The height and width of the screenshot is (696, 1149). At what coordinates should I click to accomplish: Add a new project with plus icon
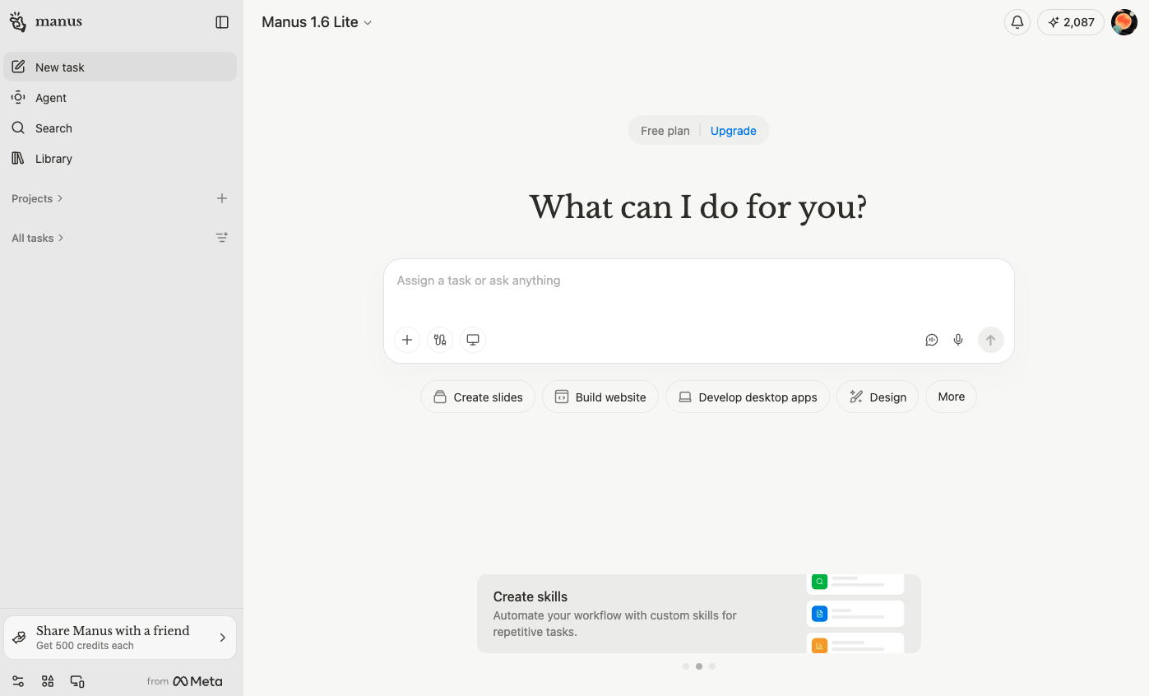[222, 198]
